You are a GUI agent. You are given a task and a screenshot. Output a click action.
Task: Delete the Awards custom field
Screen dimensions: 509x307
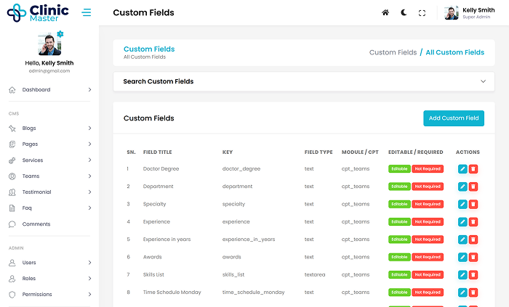pos(473,257)
